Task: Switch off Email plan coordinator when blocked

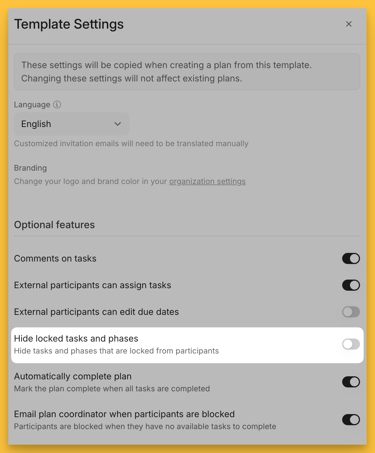Action: pyautogui.click(x=351, y=420)
